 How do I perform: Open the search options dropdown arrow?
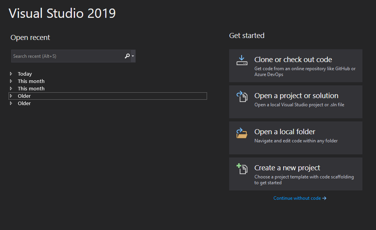[133, 56]
